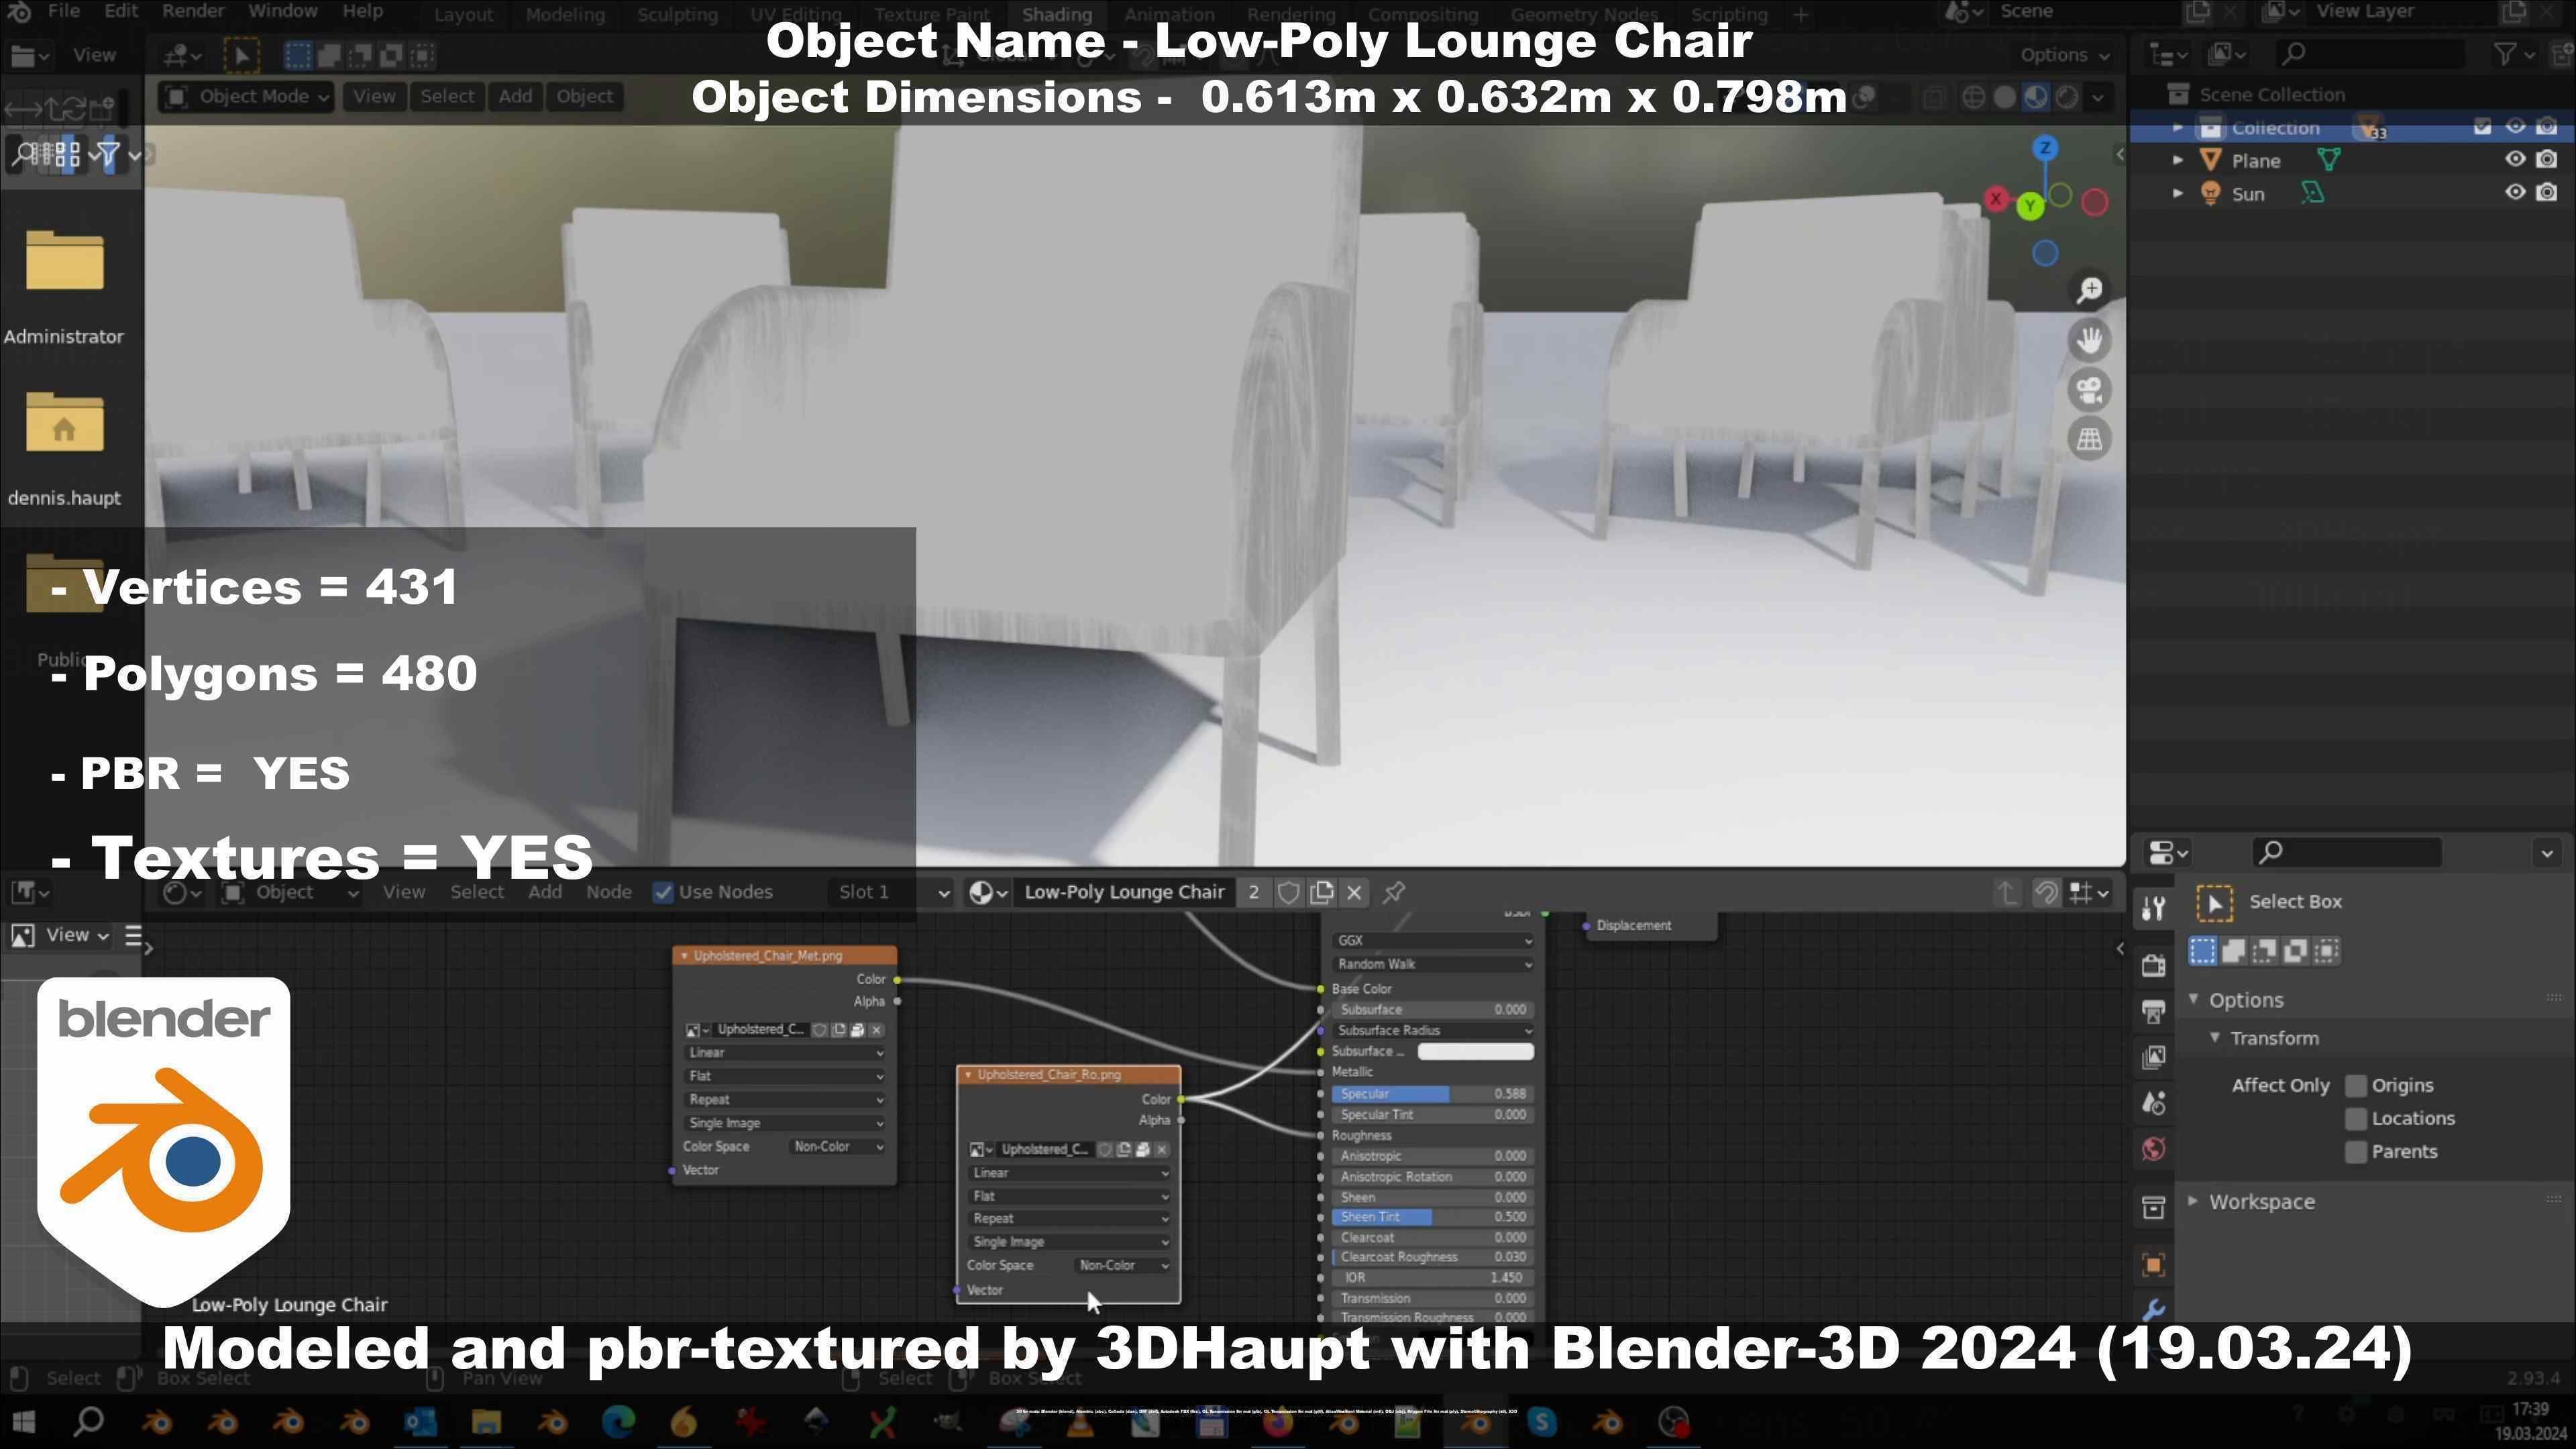Unlink the Low-Poly Lounge Chair material
2576x1449 pixels.
(1354, 892)
